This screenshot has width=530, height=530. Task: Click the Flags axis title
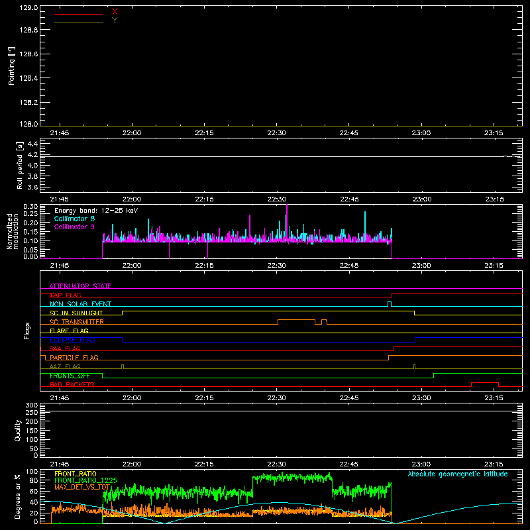coord(26,331)
